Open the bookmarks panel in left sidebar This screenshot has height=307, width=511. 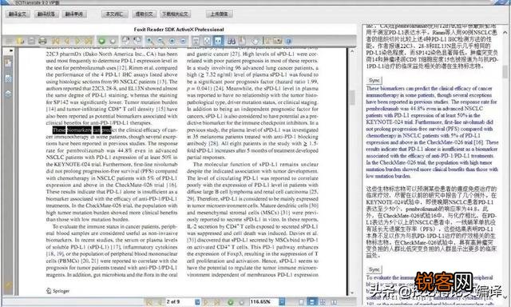click(x=8, y=63)
